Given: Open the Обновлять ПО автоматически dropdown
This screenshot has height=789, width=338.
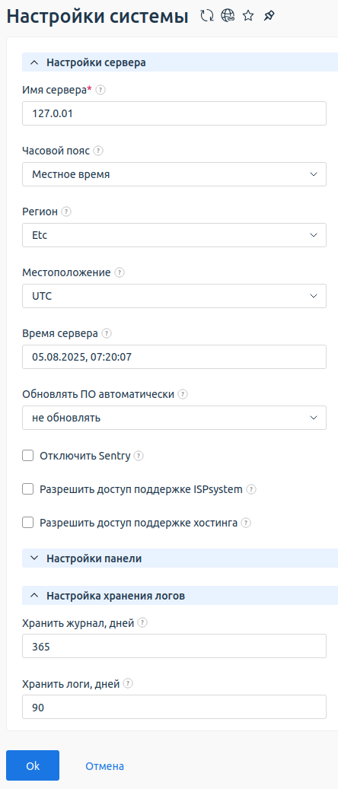Looking at the screenshot, I should point(174,418).
